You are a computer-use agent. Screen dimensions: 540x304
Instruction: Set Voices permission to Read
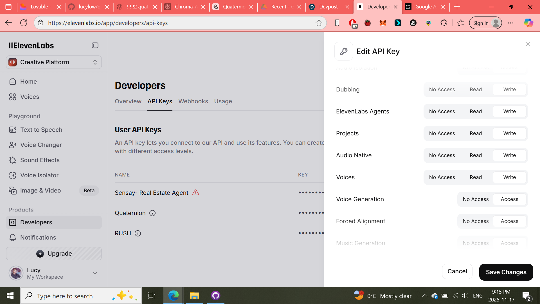coord(476,177)
